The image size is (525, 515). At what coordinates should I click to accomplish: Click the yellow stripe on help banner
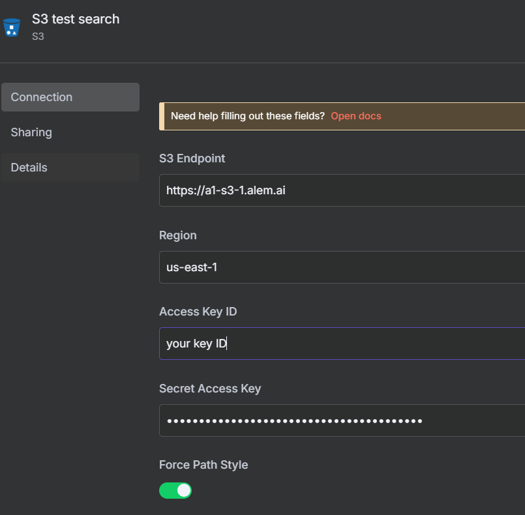[161, 116]
